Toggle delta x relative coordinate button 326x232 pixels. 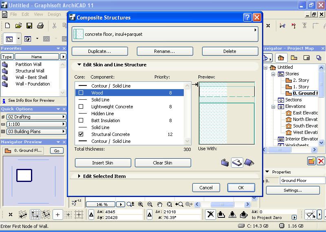91,215
